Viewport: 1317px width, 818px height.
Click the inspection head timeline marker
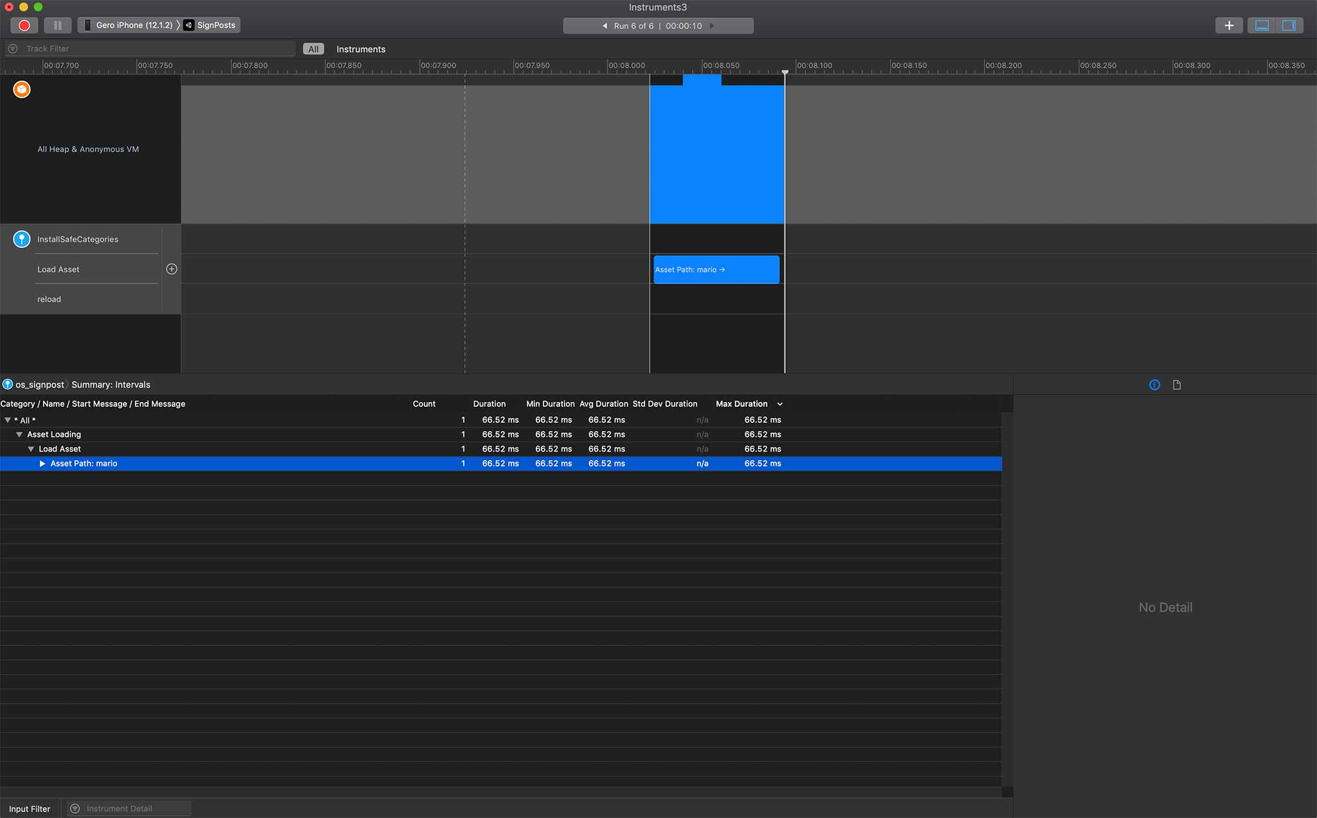tap(785, 73)
